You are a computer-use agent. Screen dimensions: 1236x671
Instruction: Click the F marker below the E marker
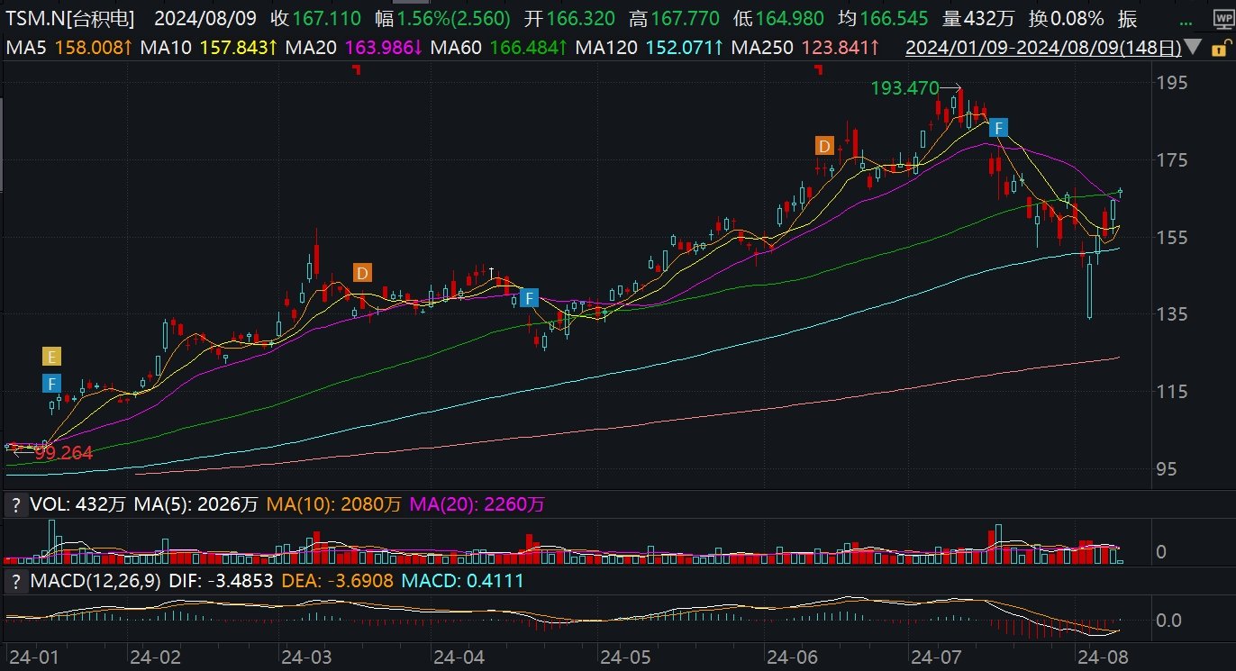(x=52, y=383)
